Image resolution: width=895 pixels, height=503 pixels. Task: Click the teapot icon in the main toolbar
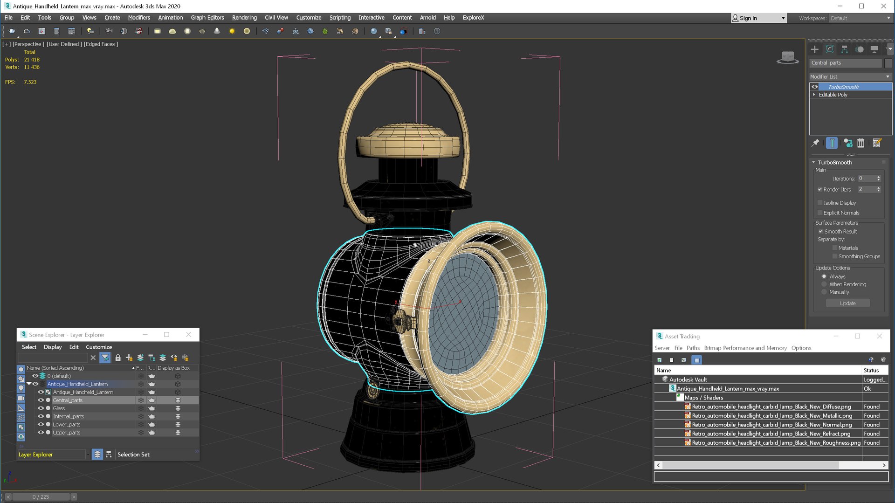(12, 31)
